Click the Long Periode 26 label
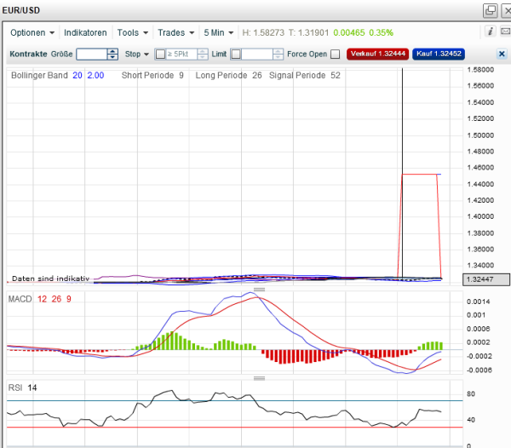511x448 pixels. point(228,75)
